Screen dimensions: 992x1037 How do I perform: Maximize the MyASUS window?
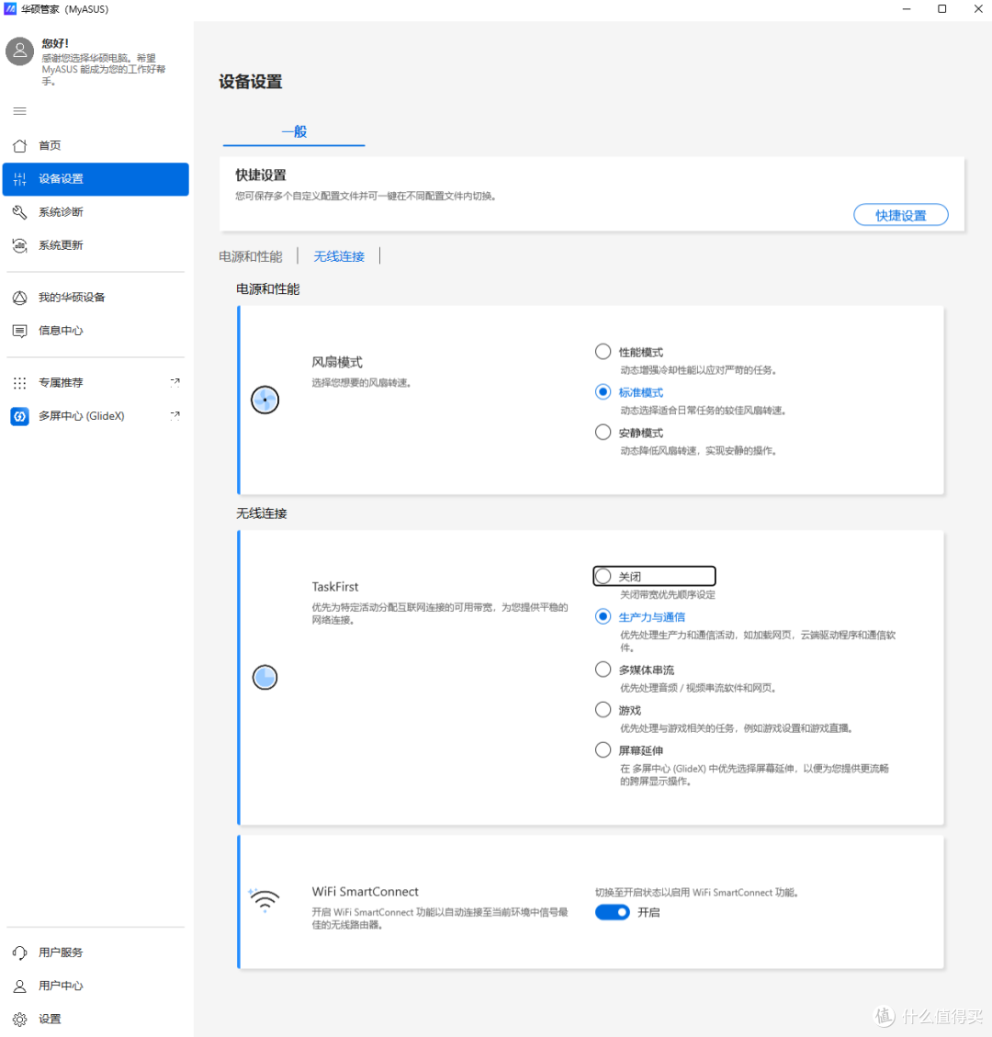point(942,8)
